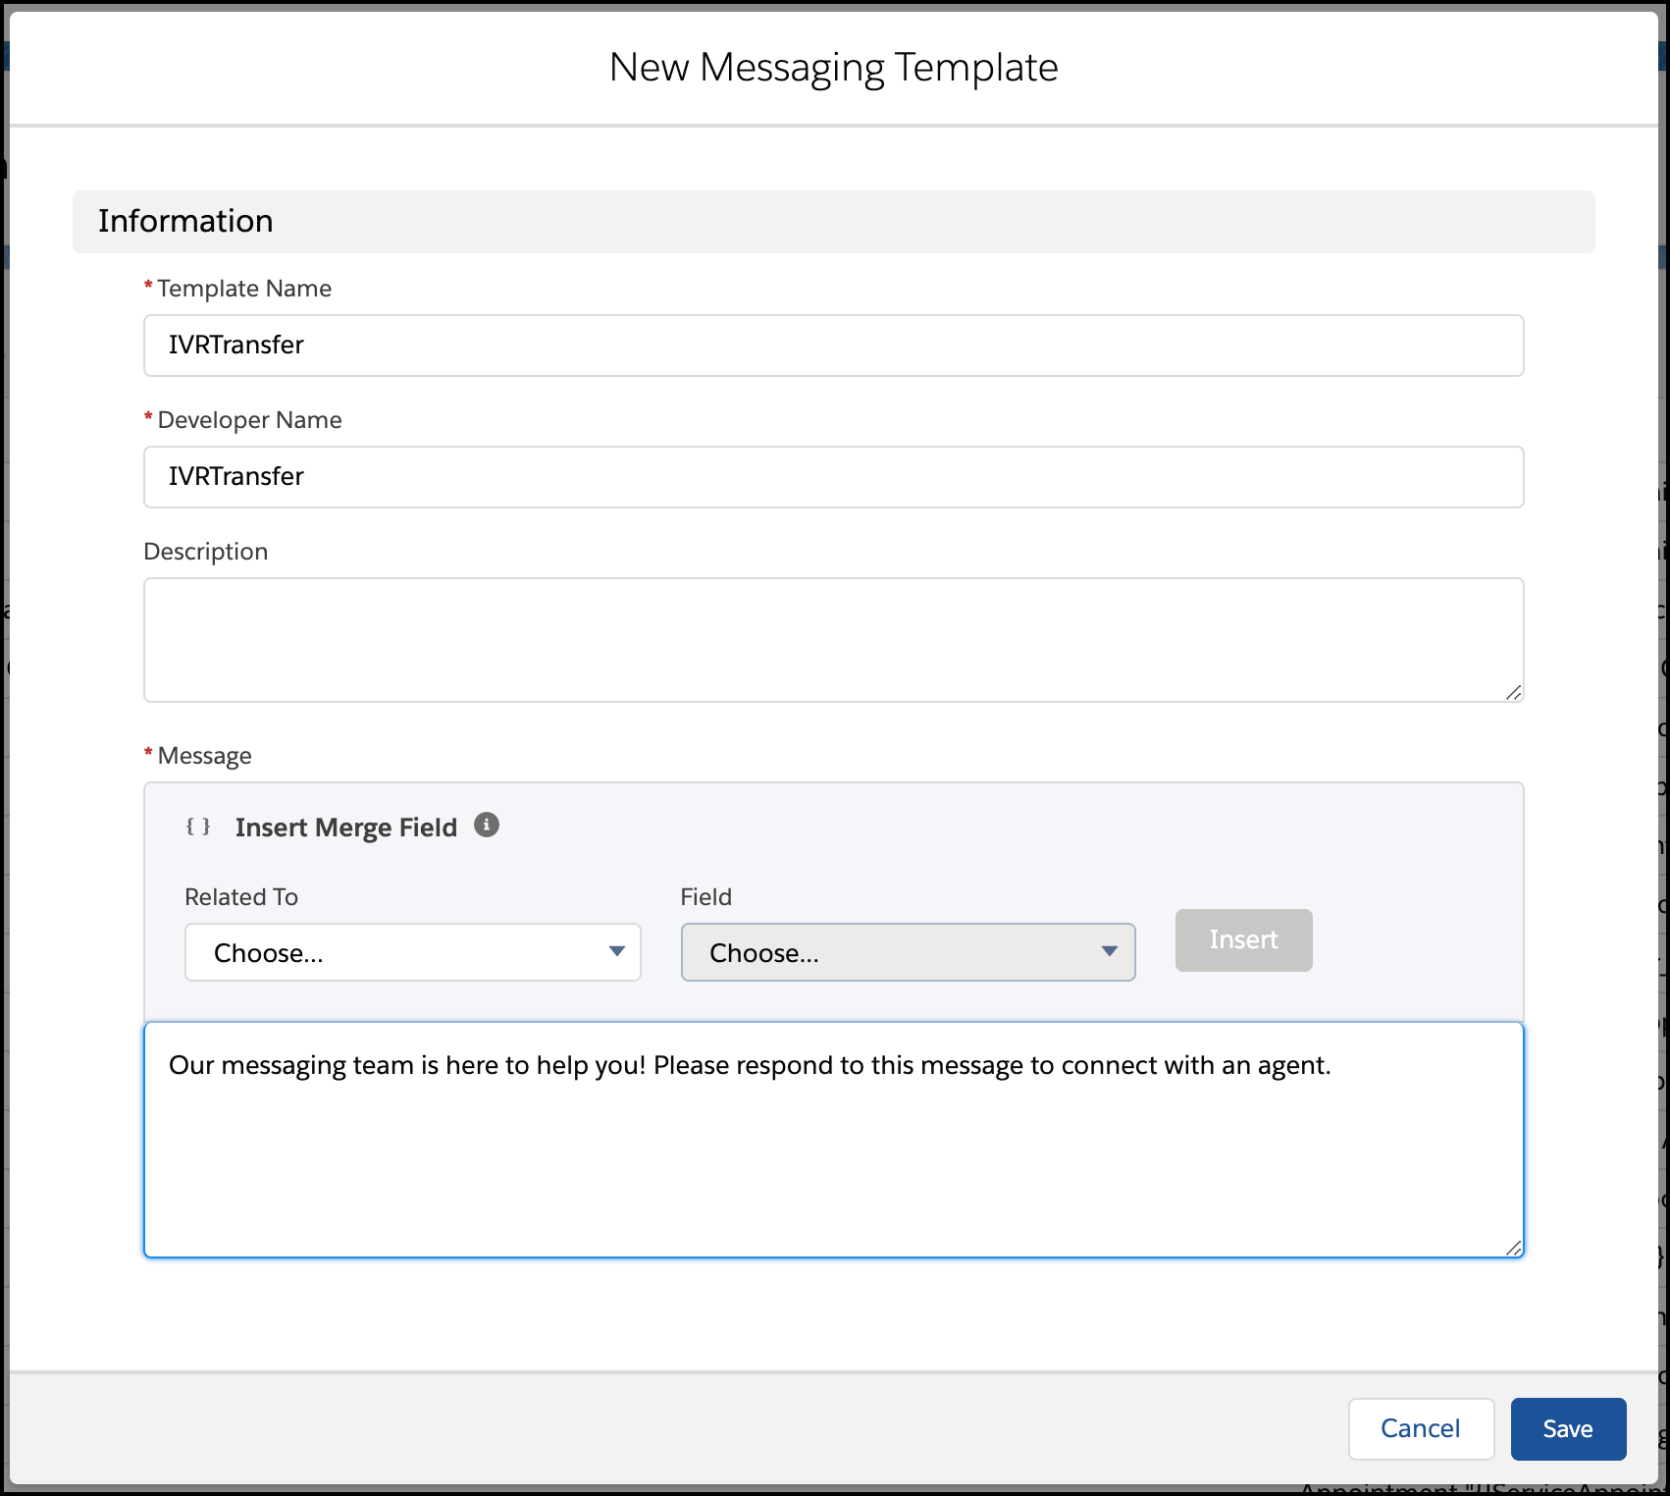Click the Save button
This screenshot has width=1670, height=1496.
click(x=1567, y=1428)
